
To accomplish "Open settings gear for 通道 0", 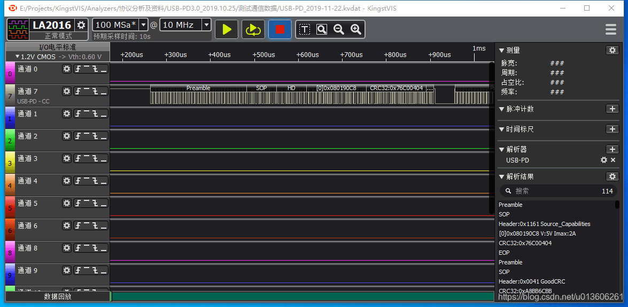I will 67,69.
